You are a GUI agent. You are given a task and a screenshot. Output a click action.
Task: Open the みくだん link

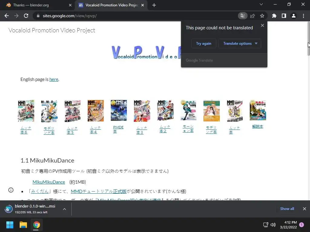click(x=40, y=191)
